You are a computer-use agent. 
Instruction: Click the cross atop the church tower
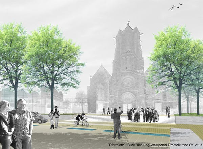click(x=128, y=23)
